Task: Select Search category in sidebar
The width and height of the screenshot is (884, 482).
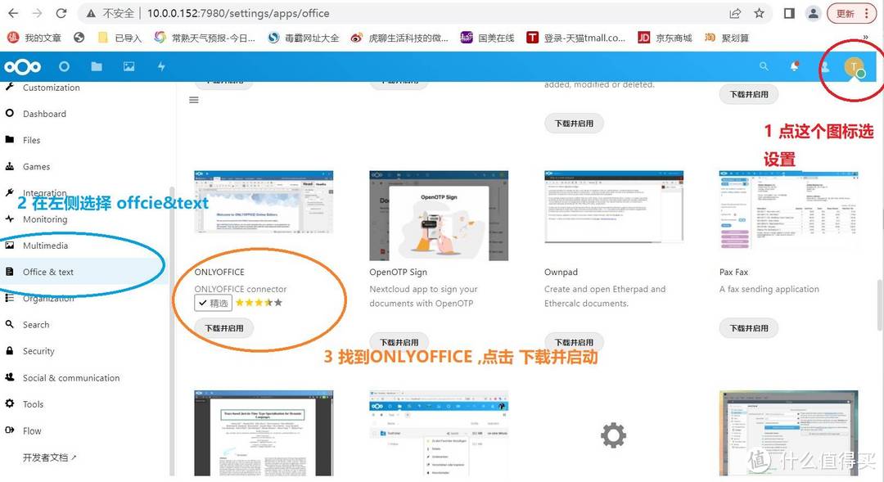Action: (x=35, y=325)
